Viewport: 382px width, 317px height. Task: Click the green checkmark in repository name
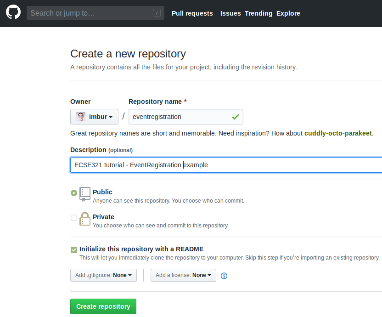click(x=235, y=117)
